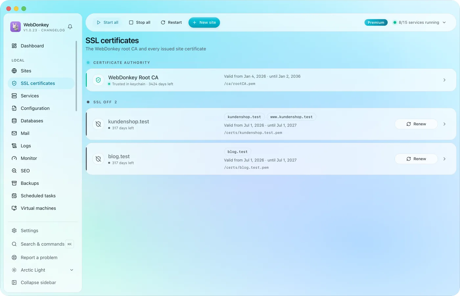Click the WebDonkey app logo

[15, 27]
